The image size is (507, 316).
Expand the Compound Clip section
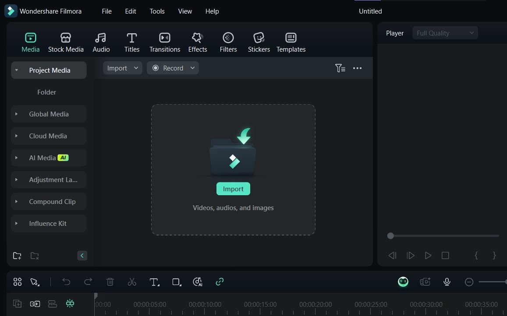(x=16, y=202)
